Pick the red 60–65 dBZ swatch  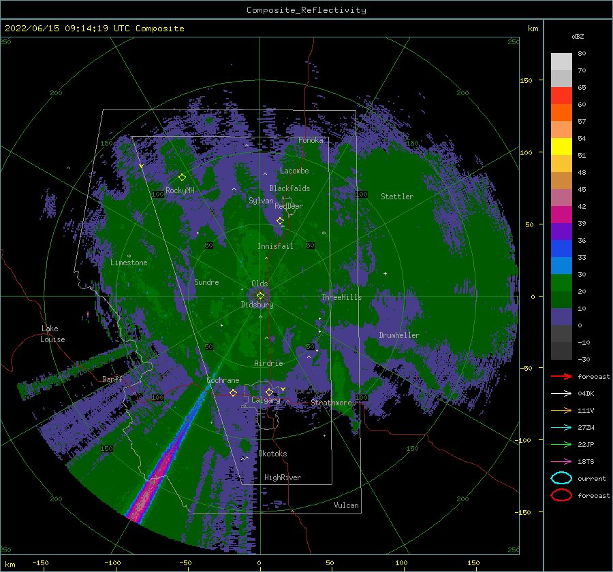click(561, 96)
